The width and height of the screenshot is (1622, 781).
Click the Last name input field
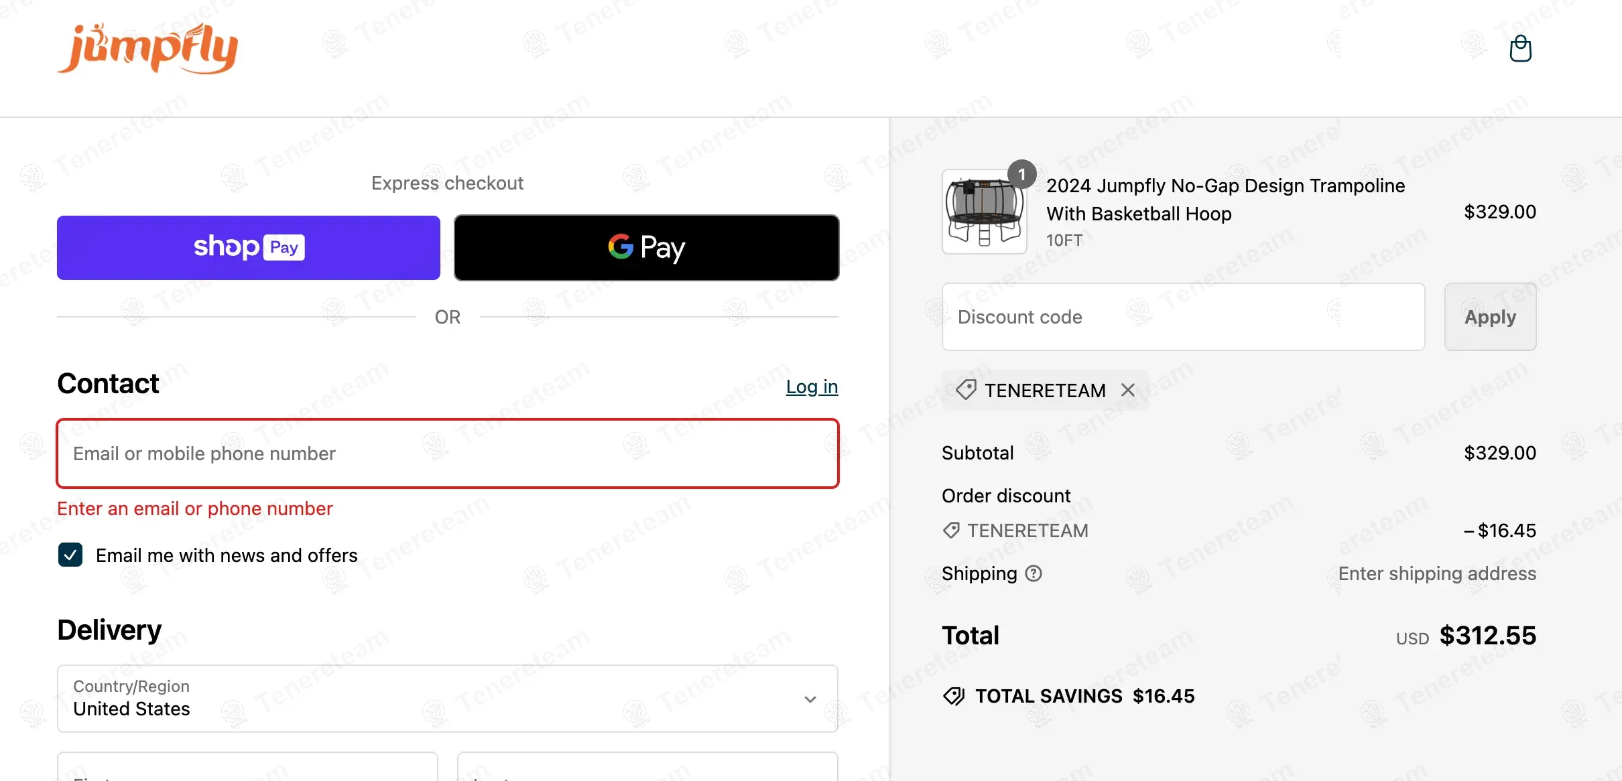tap(647, 769)
